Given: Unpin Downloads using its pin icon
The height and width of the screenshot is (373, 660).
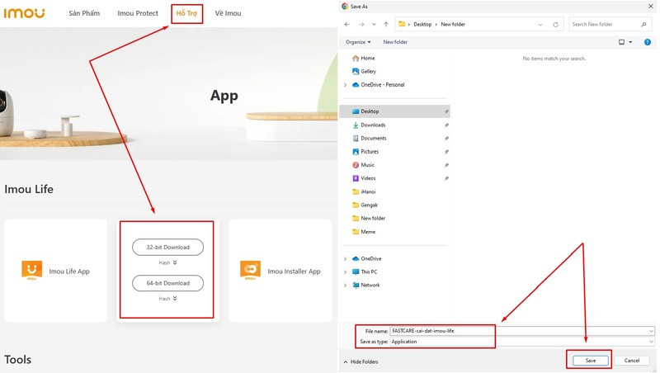Looking at the screenshot, I should (446, 125).
